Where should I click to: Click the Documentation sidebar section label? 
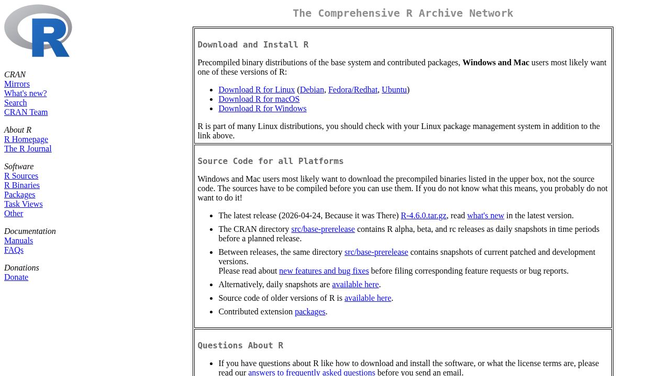30,231
